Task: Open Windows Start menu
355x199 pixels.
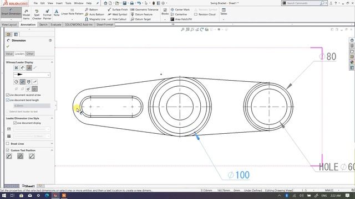Action: pyautogui.click(x=4, y=195)
